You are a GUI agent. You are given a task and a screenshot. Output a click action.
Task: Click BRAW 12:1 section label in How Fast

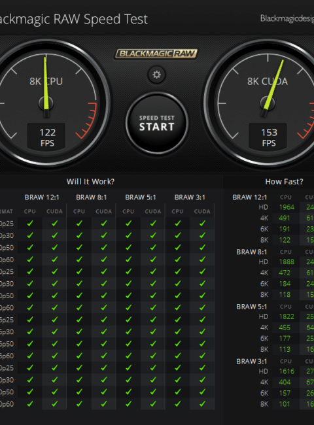click(249, 197)
